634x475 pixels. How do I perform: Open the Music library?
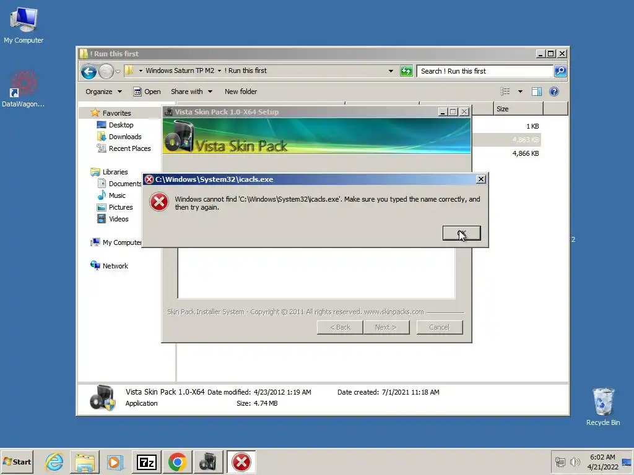click(117, 195)
